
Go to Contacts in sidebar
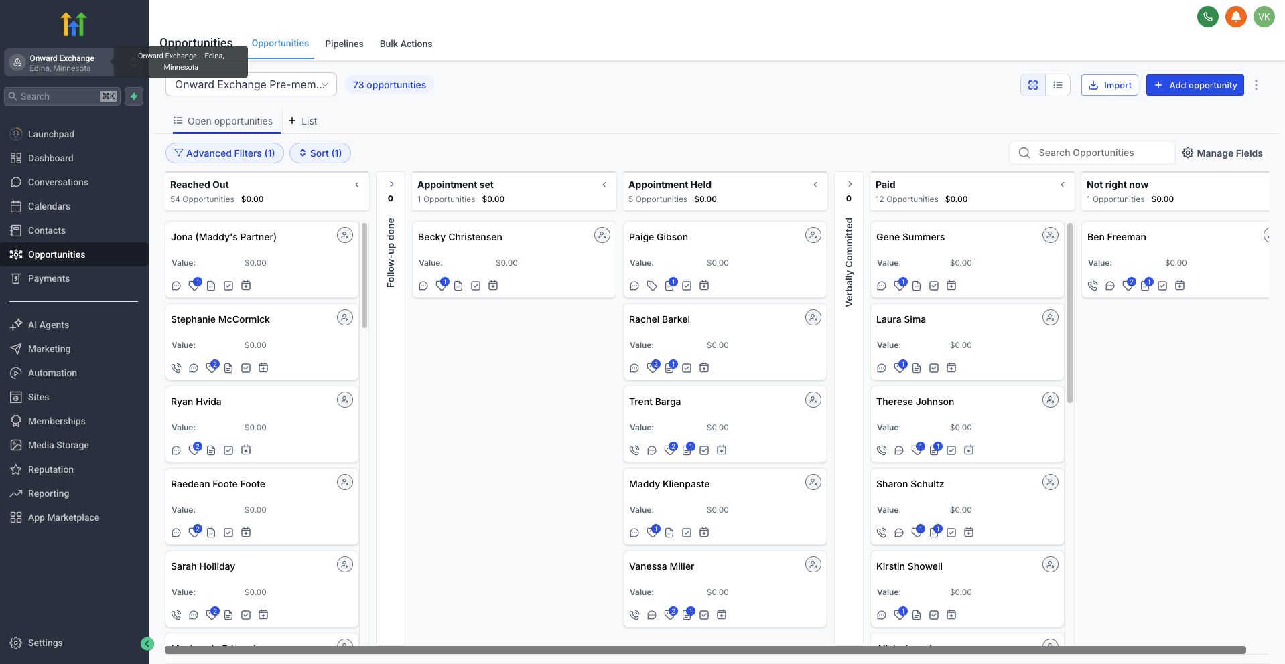click(74, 230)
